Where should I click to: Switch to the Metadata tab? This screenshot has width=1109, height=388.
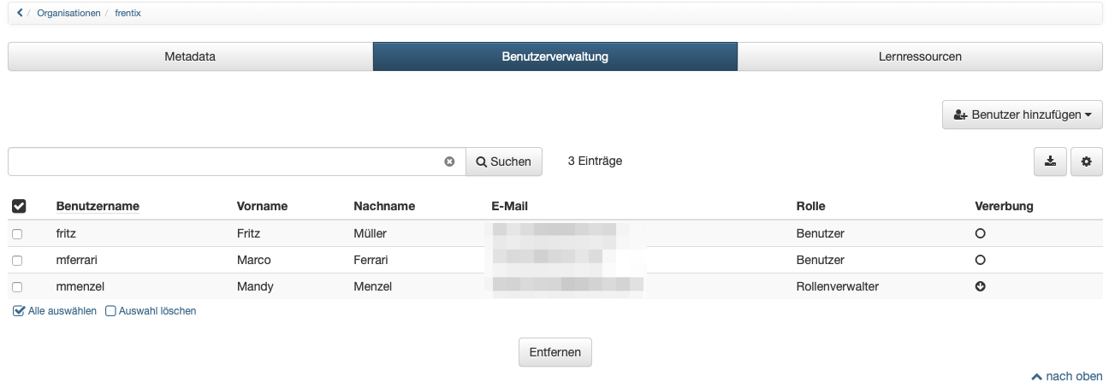[x=190, y=56]
